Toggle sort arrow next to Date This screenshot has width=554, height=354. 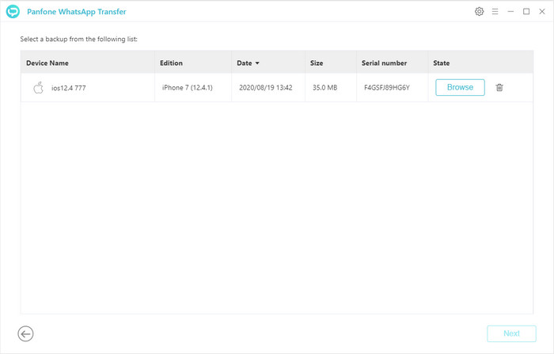click(257, 63)
